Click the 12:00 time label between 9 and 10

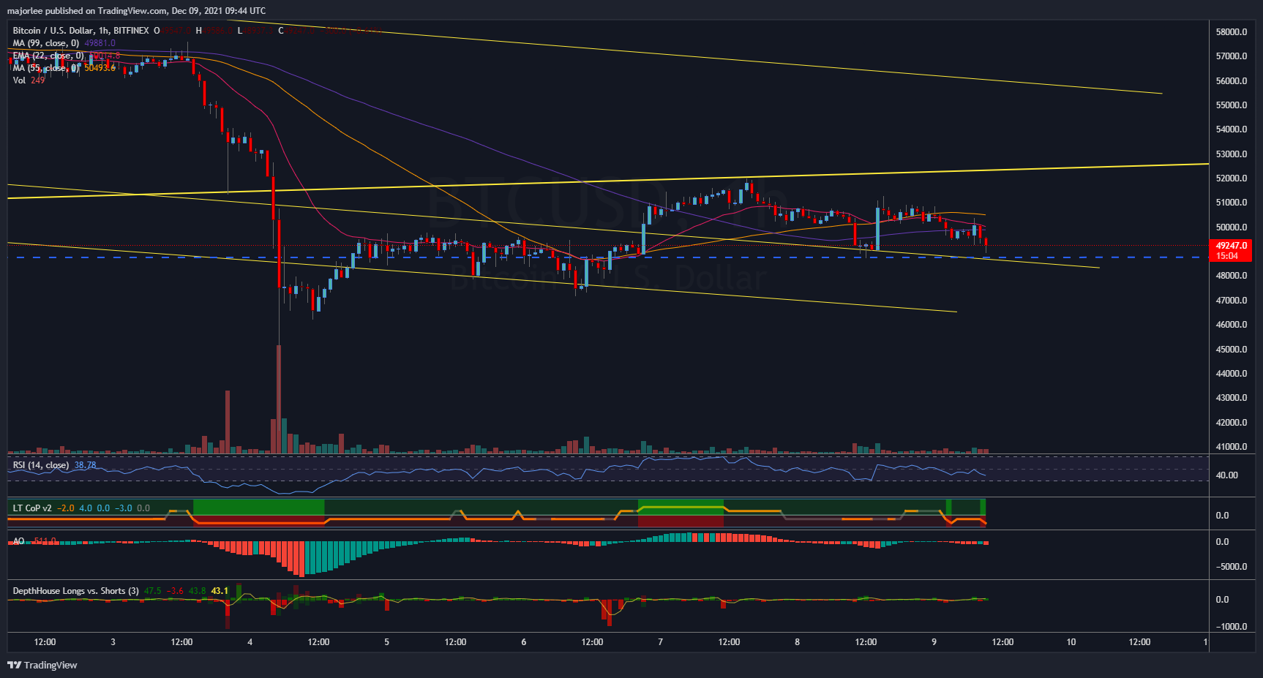(x=1002, y=642)
